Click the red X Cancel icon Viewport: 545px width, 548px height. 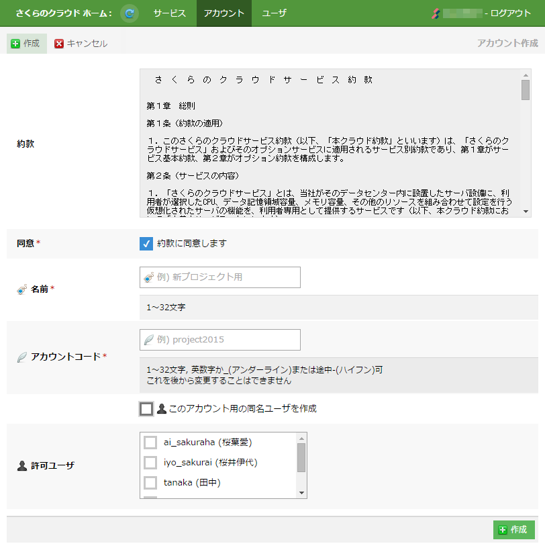tap(59, 44)
